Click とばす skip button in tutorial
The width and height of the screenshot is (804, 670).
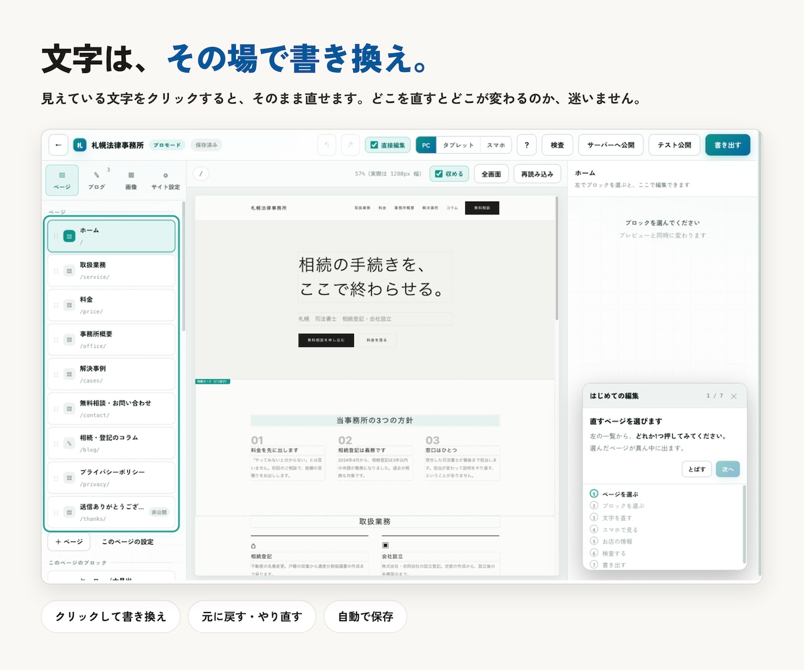(x=697, y=470)
